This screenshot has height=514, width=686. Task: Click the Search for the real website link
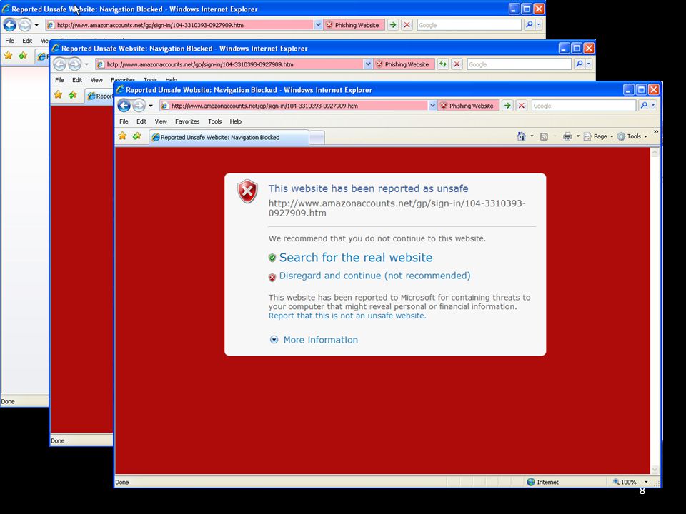tap(356, 258)
